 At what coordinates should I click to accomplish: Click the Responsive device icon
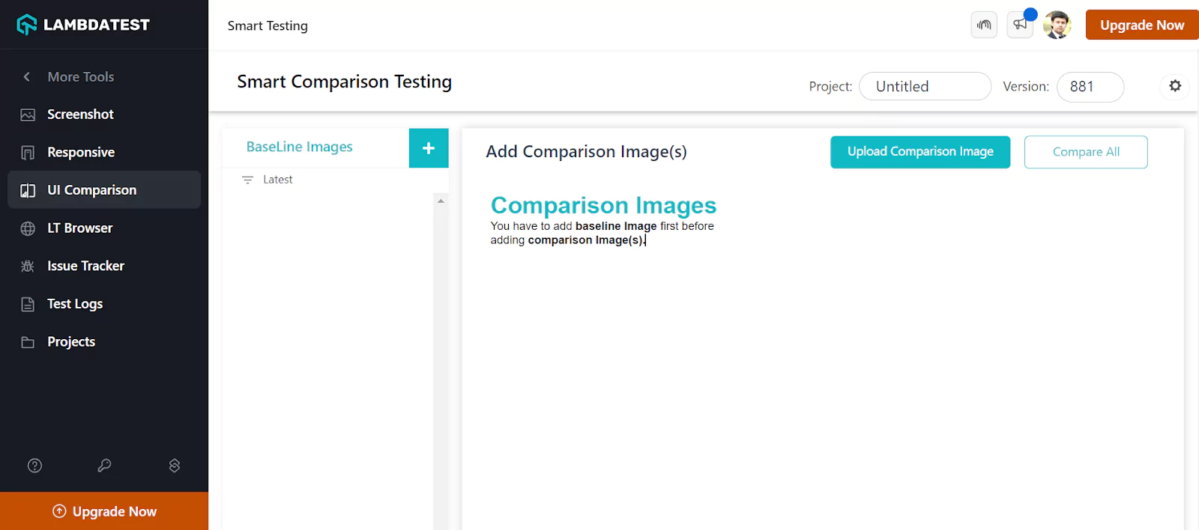pyautogui.click(x=28, y=153)
